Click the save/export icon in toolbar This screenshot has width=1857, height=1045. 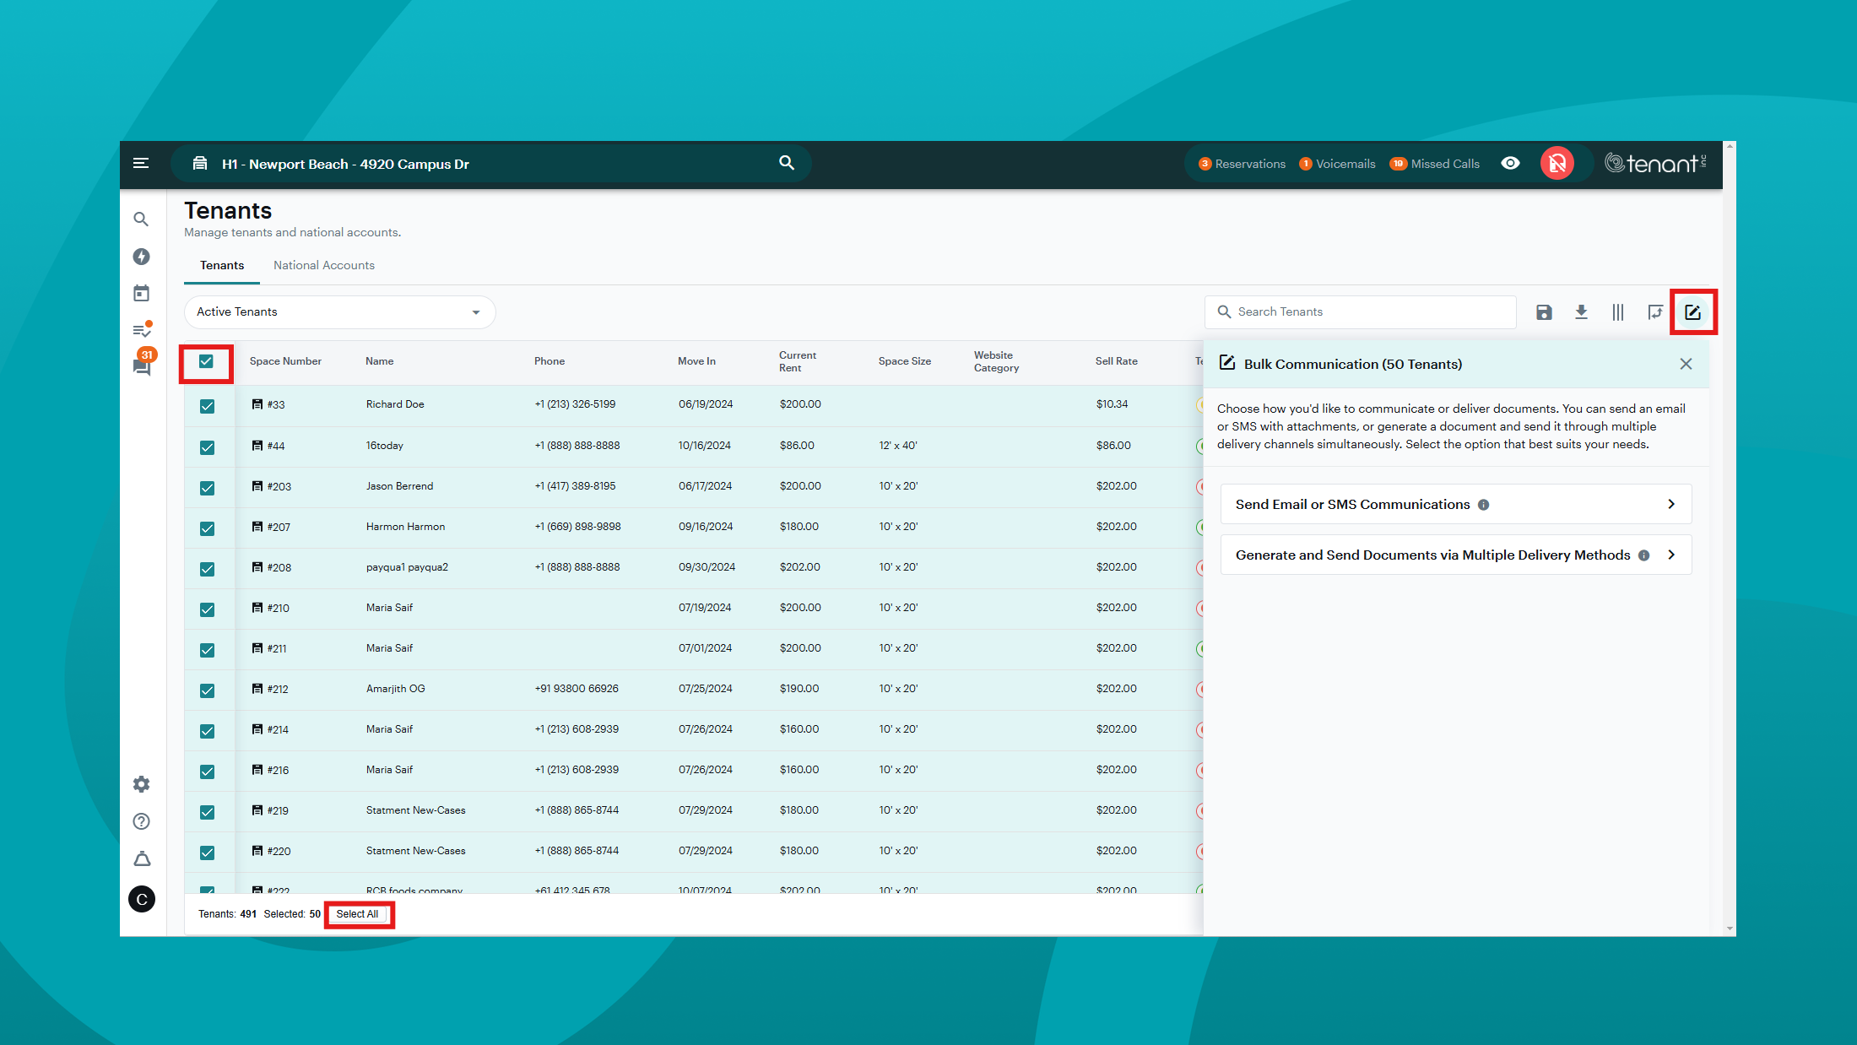coord(1543,311)
